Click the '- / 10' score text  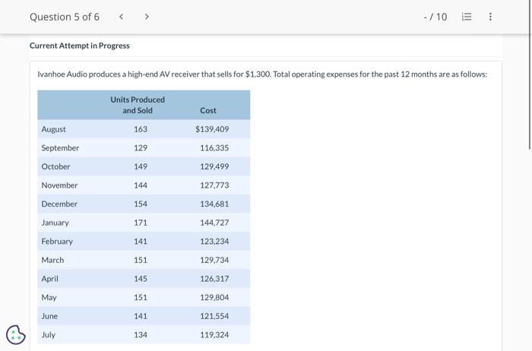click(435, 17)
